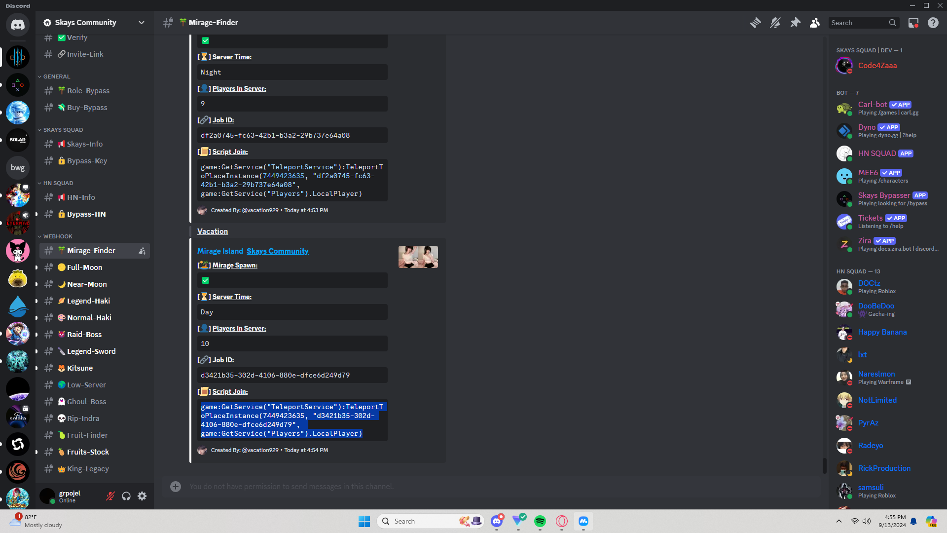Image resolution: width=947 pixels, height=533 pixels.
Task: Show pinned messages
Action: [x=795, y=23]
